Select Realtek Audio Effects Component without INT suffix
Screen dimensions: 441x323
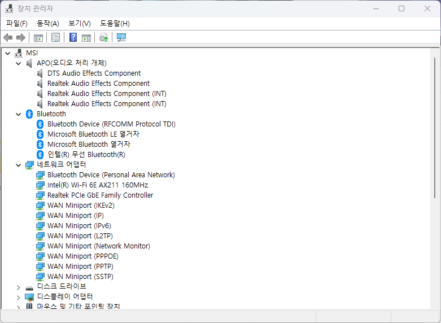click(x=98, y=84)
